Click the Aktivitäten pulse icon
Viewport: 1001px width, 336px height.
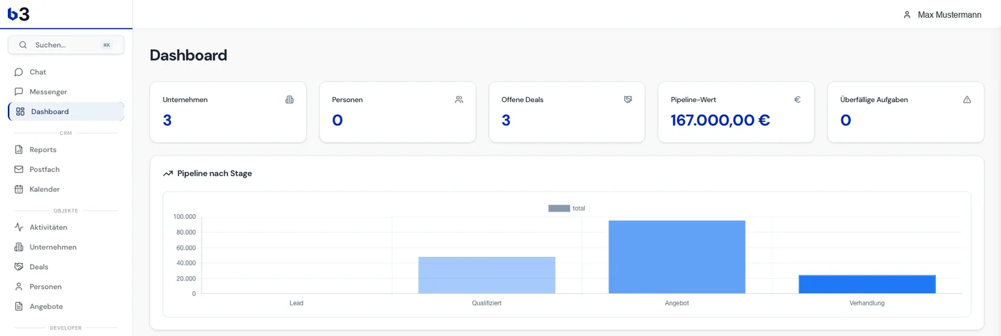[x=19, y=228]
